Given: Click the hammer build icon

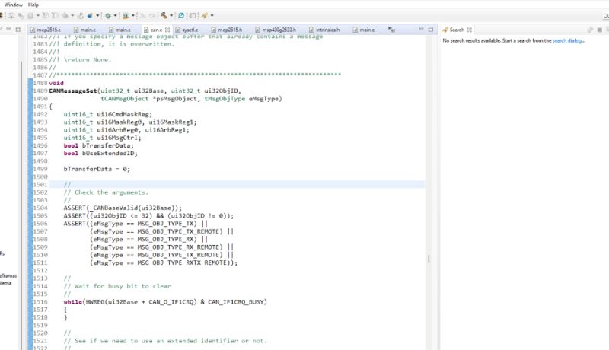Looking at the screenshot, I should (164, 16).
